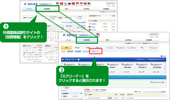Select the ETF radio button in search
This screenshot has width=170, height=100.
tap(79, 19)
